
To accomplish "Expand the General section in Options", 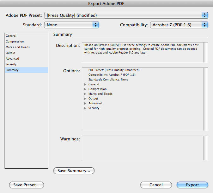I will coord(85,84).
